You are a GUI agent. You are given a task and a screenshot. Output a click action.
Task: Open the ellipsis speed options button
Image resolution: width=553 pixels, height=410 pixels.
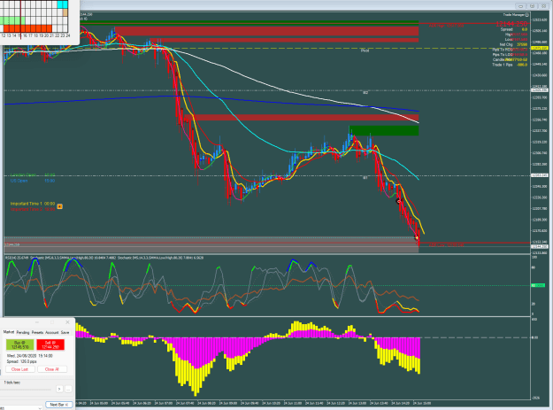click(68, 389)
